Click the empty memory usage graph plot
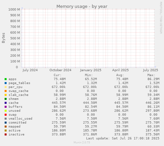 click(x=88, y=38)
